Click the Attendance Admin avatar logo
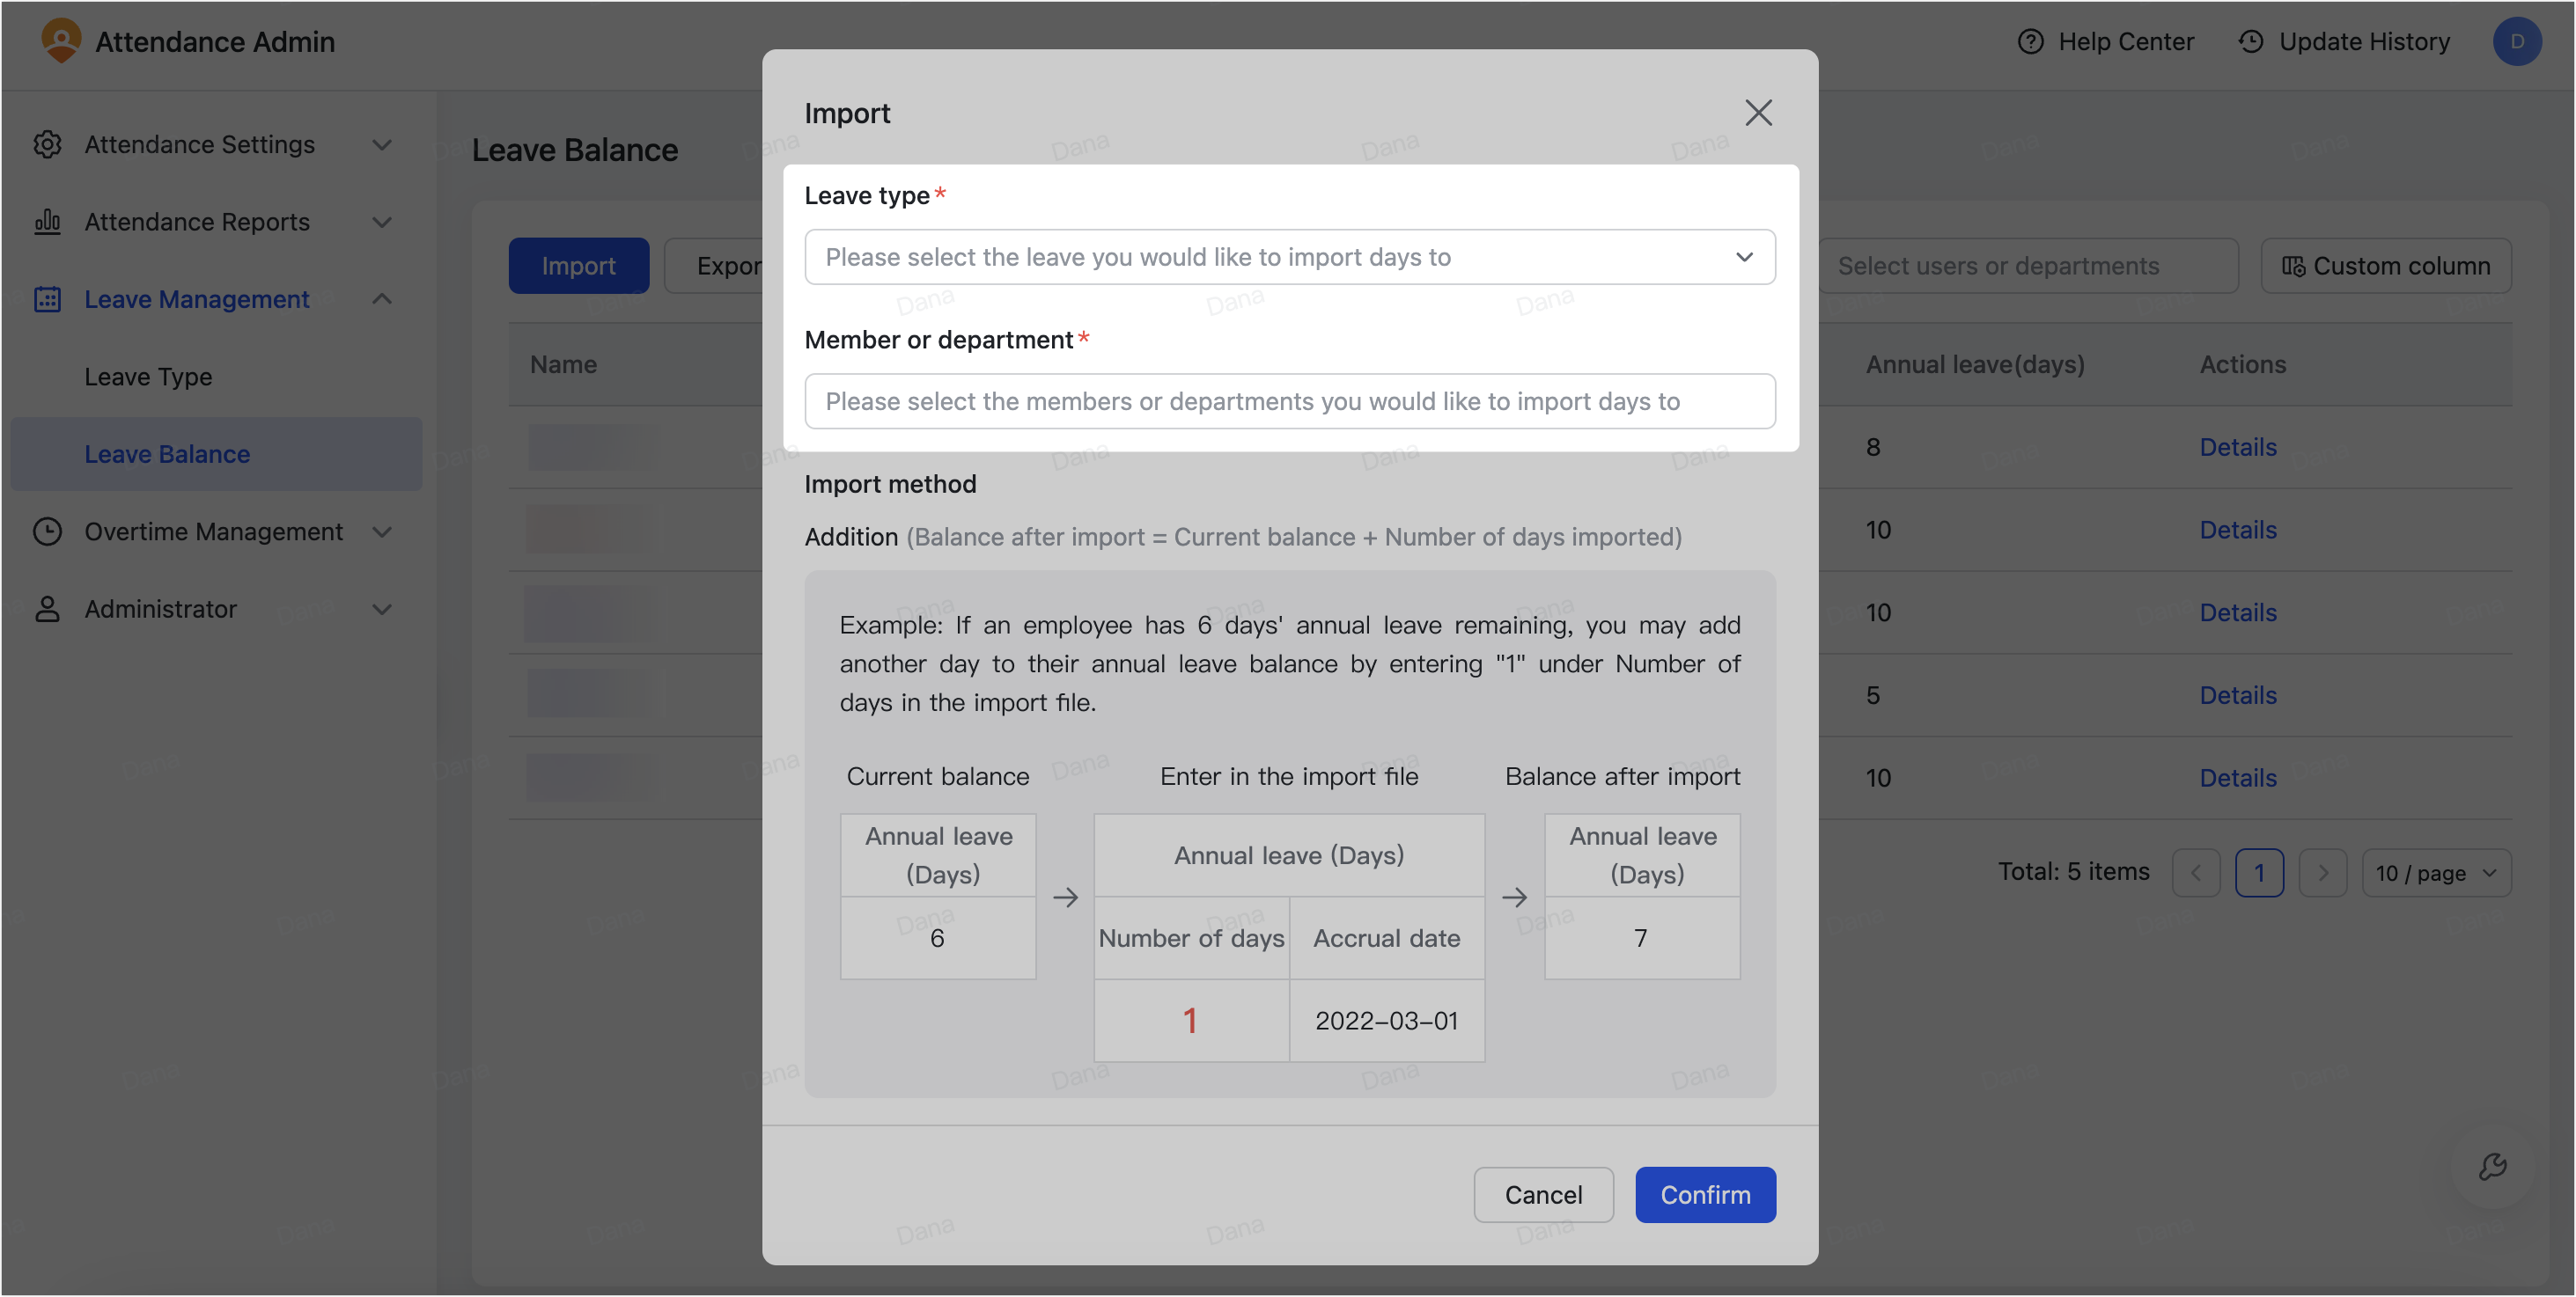This screenshot has height=1297, width=2576. (x=61, y=41)
